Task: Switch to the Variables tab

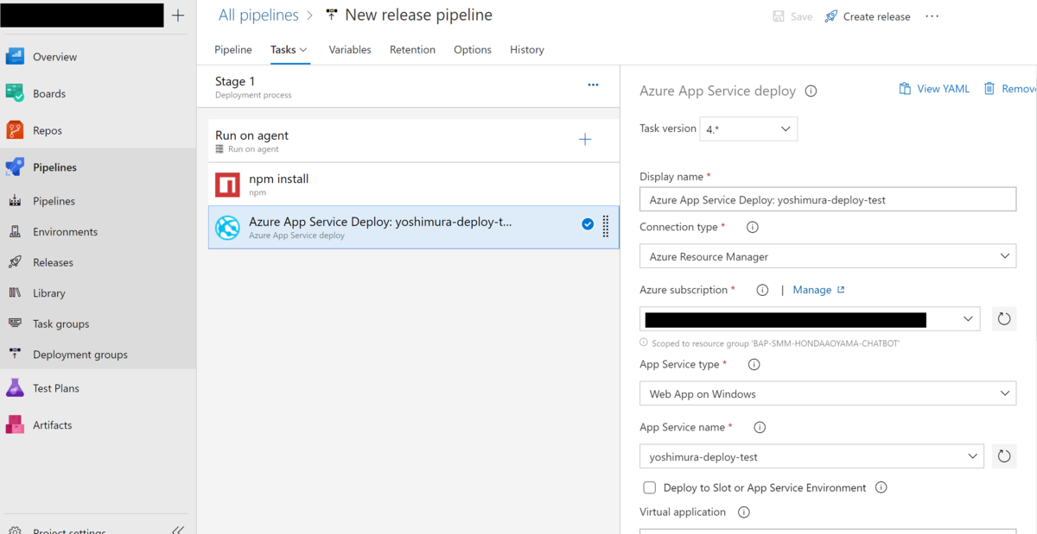Action: [x=350, y=49]
